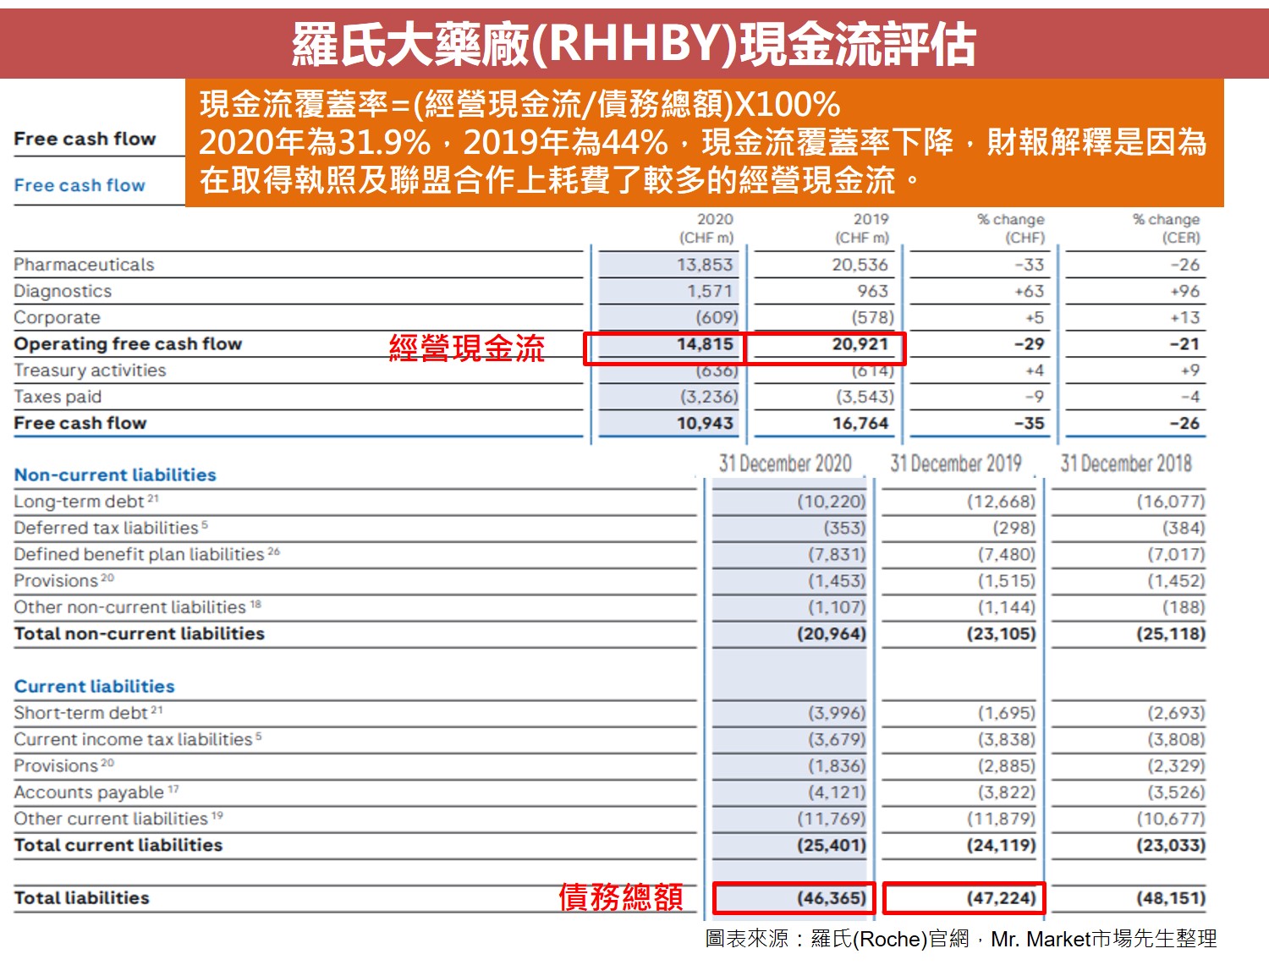The image size is (1269, 965).
Task: Click the Other current liabilities label
Action: point(118,819)
